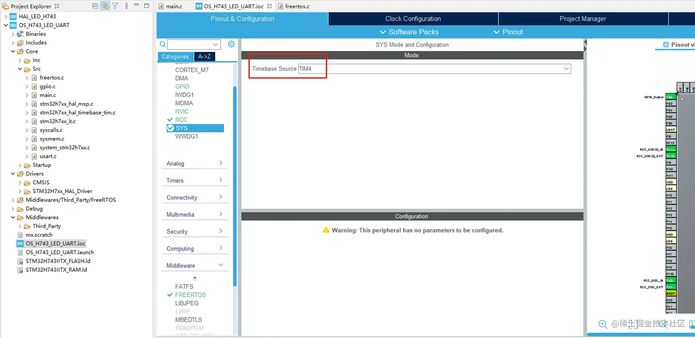Select GPIO in System Core list

click(182, 86)
